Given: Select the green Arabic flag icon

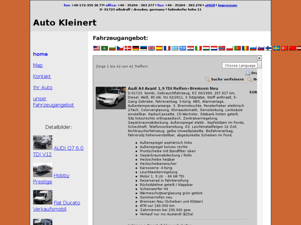Looking at the screenshot, I should (104, 48).
